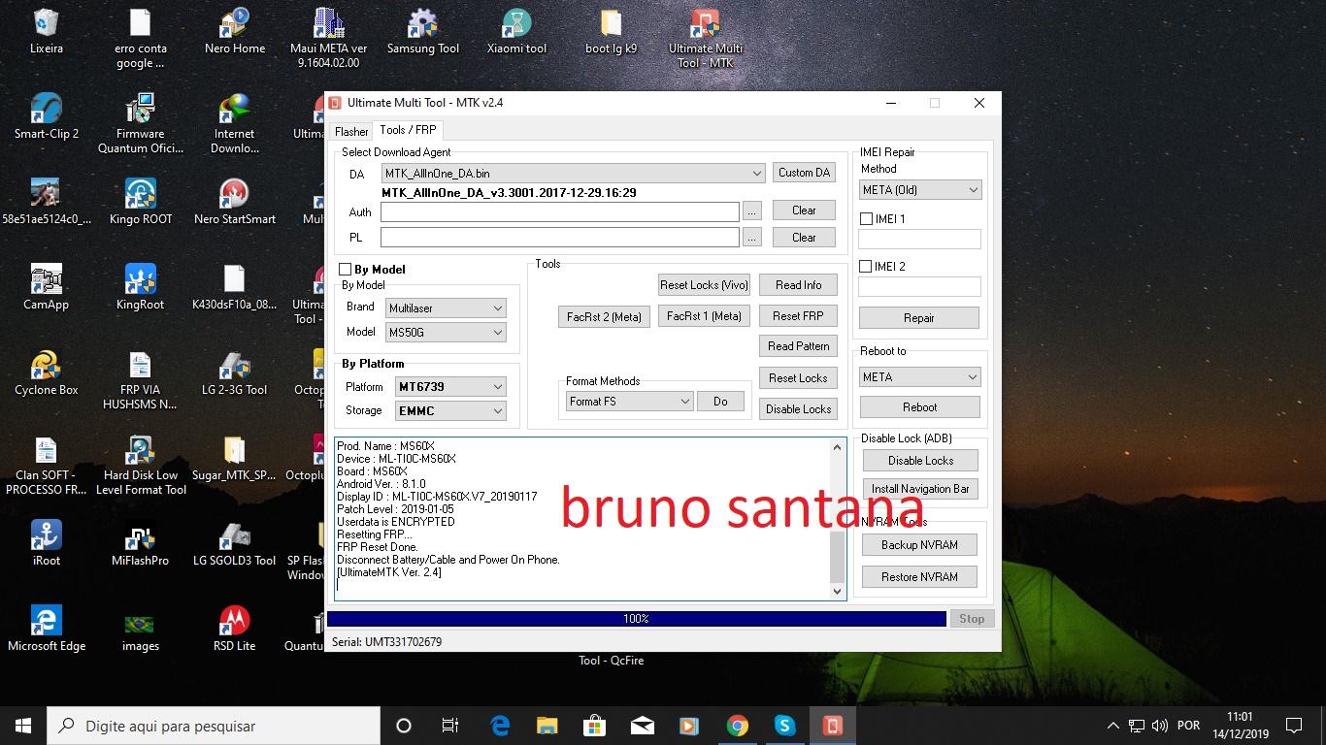Open FRP VIA HUSHSMS file icon
The width and height of the screenshot is (1326, 745).
(140, 380)
